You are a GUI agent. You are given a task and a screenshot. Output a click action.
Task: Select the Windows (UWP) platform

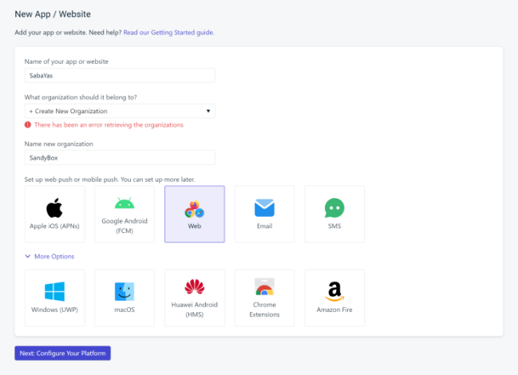(54, 298)
